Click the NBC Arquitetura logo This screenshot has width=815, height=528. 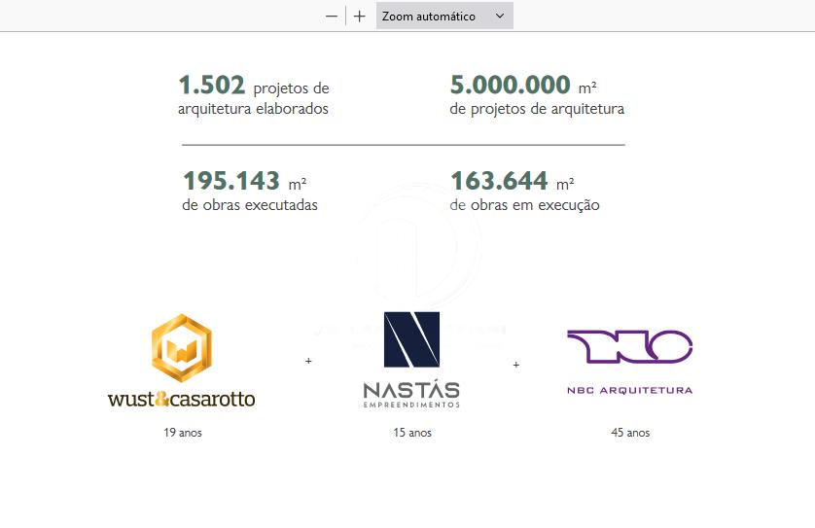click(630, 363)
